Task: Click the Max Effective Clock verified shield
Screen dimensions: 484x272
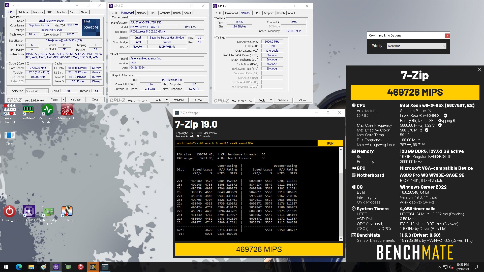Action: [x=427, y=130]
